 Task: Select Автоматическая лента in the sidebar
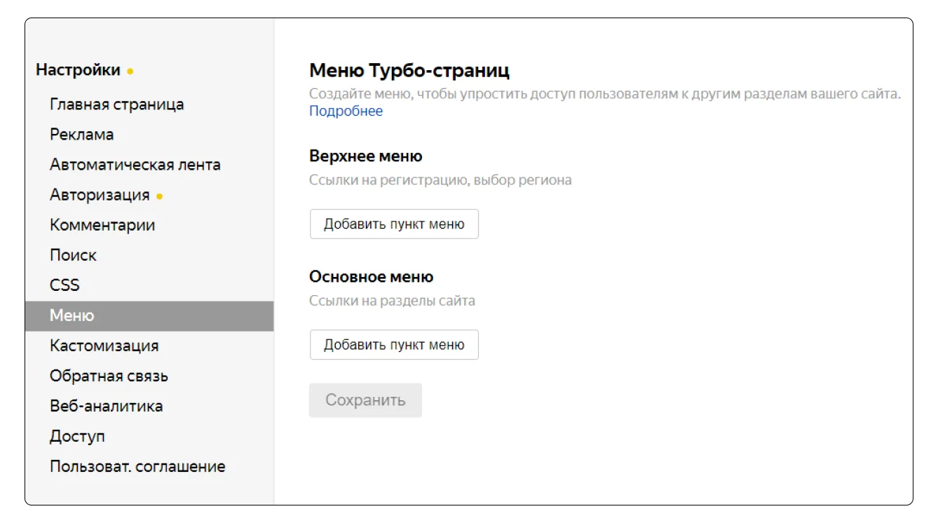click(x=135, y=165)
